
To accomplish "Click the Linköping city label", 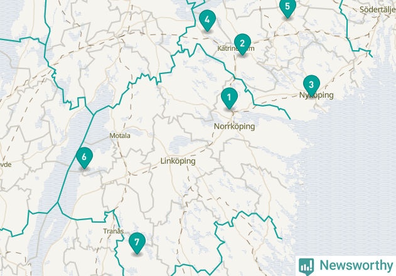I will pyautogui.click(x=178, y=161).
